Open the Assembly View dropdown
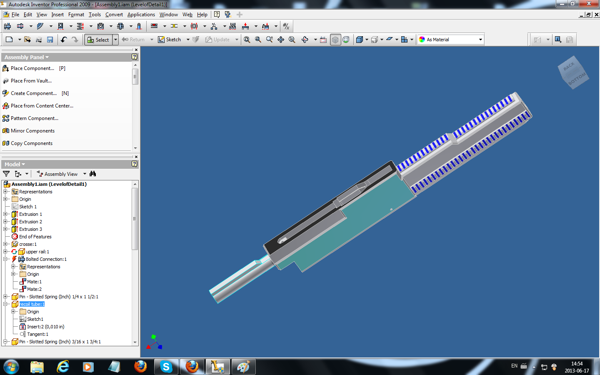 pos(85,174)
